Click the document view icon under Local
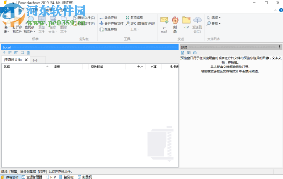 pyautogui.click(x=28, y=53)
